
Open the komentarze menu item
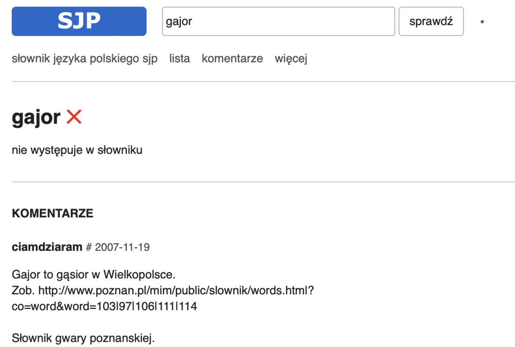point(232,58)
